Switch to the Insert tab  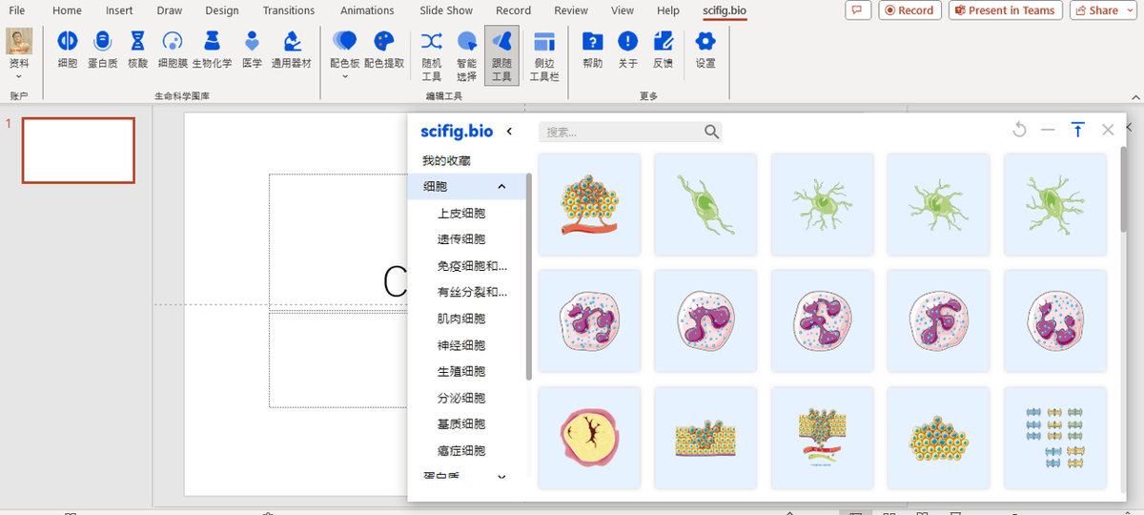click(x=119, y=10)
